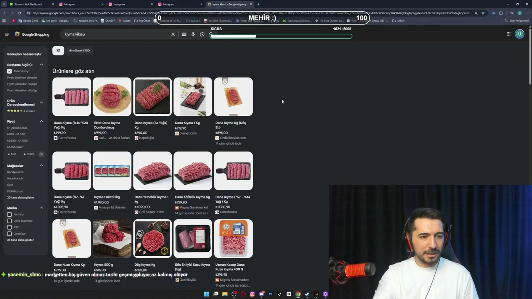Screen dimensions: 532x299
Task: Show 20 more stores
Action: tap(20, 198)
